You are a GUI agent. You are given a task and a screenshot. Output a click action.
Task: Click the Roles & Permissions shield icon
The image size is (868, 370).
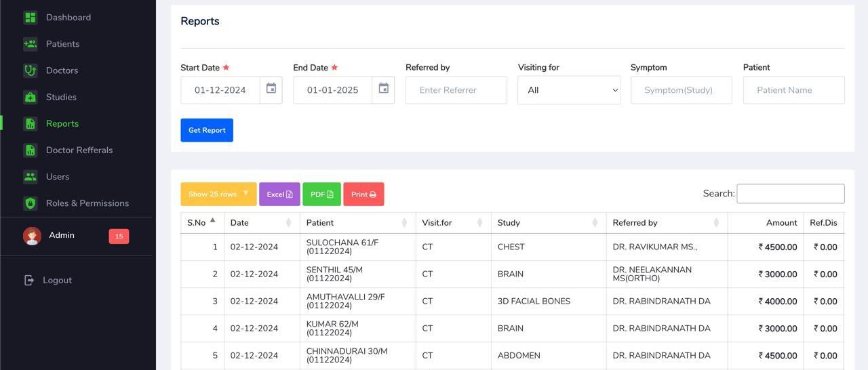click(30, 203)
